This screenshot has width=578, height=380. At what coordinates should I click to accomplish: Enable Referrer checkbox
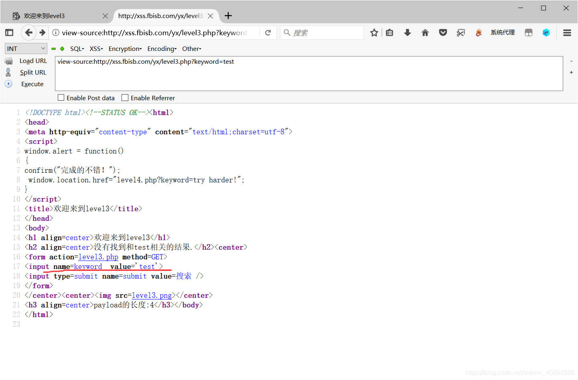click(125, 97)
